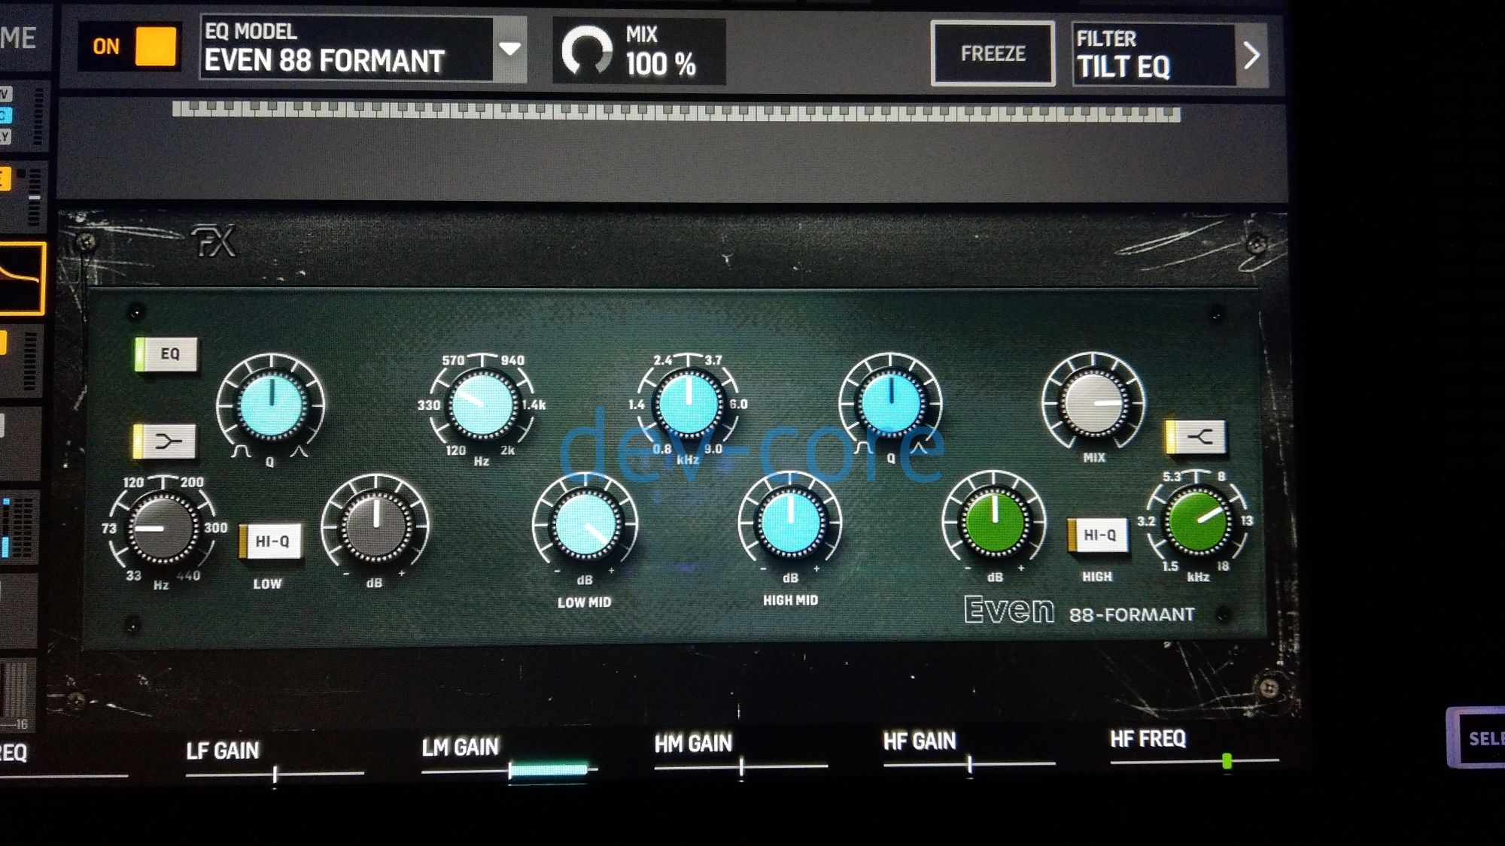
Task: Click the low frequency Hz knob
Action: [x=163, y=528]
